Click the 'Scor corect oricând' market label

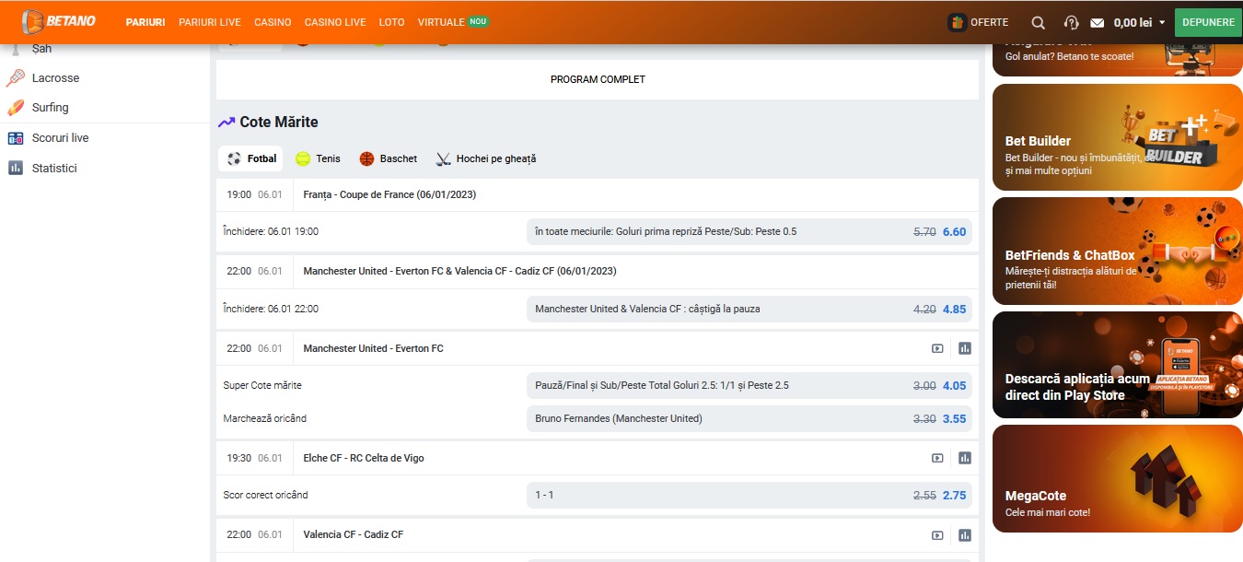tap(265, 495)
